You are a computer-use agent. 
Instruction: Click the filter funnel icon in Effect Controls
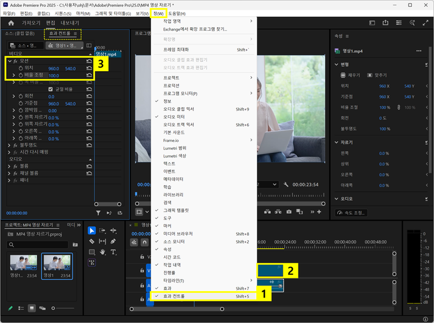coord(98,213)
